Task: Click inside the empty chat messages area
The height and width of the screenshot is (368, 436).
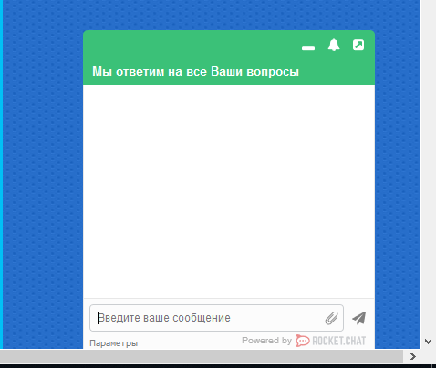Action: (229, 191)
